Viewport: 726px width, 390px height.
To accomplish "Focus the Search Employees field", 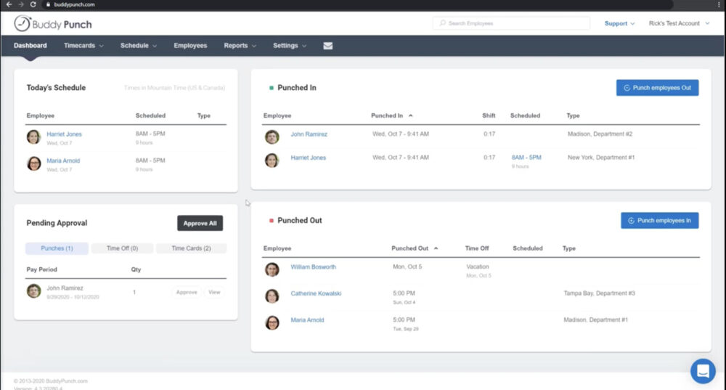I will [x=512, y=23].
